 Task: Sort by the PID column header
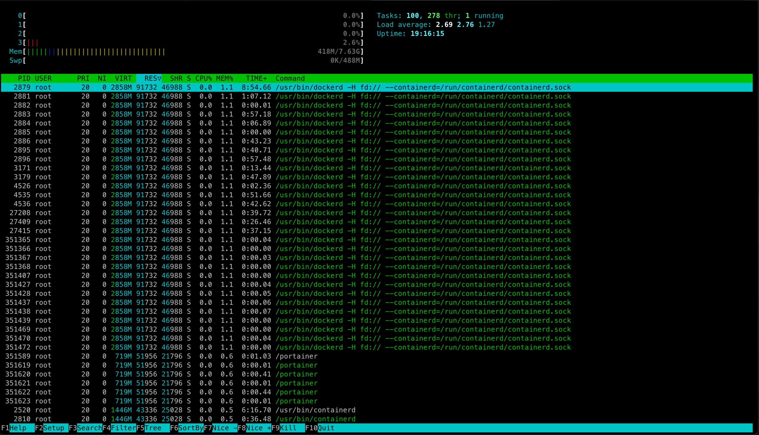pos(24,78)
